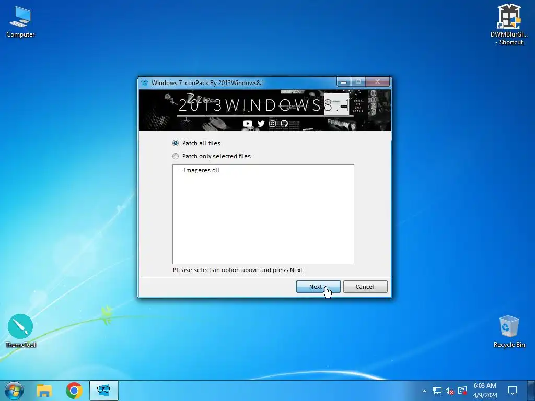Select imageres.dll in the file list
The height and width of the screenshot is (401, 535).
(202, 170)
